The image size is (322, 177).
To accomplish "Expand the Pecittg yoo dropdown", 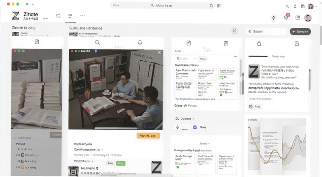I will [91, 155].
